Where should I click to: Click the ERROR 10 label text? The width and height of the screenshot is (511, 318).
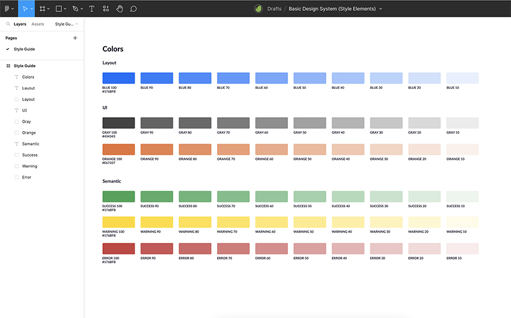click(x=454, y=258)
